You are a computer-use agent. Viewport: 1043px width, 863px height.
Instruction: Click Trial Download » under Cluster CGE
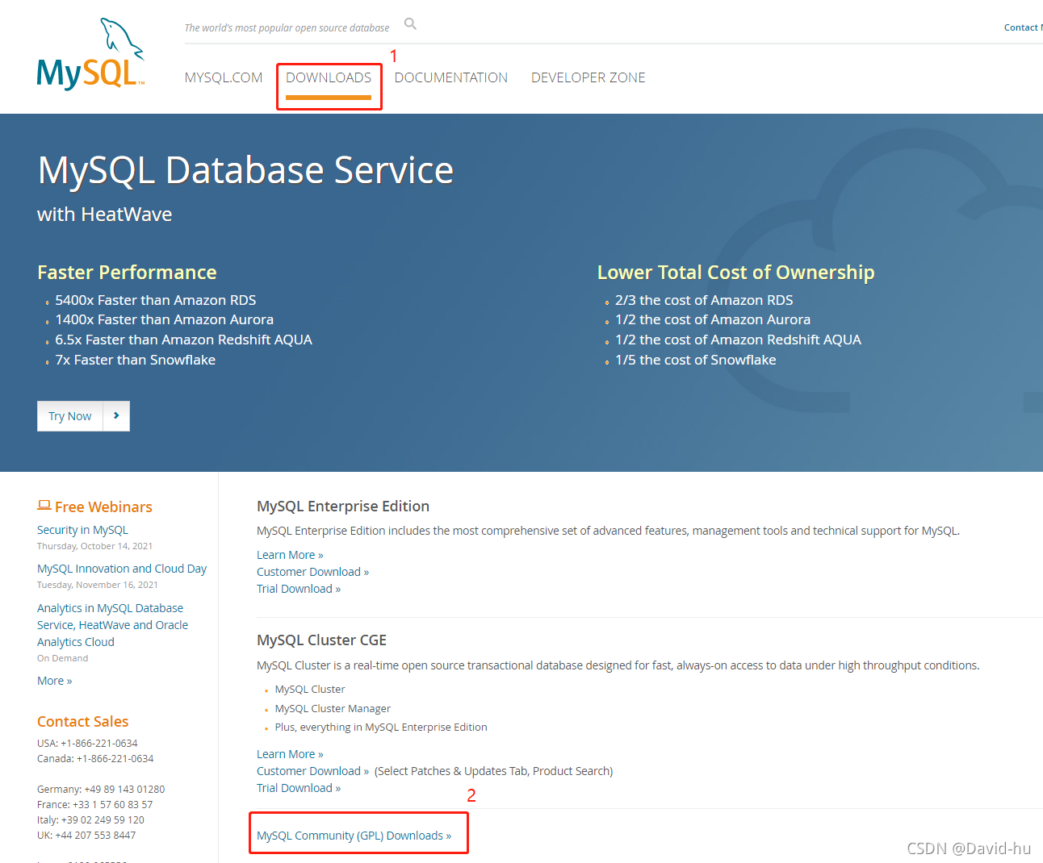(x=299, y=788)
